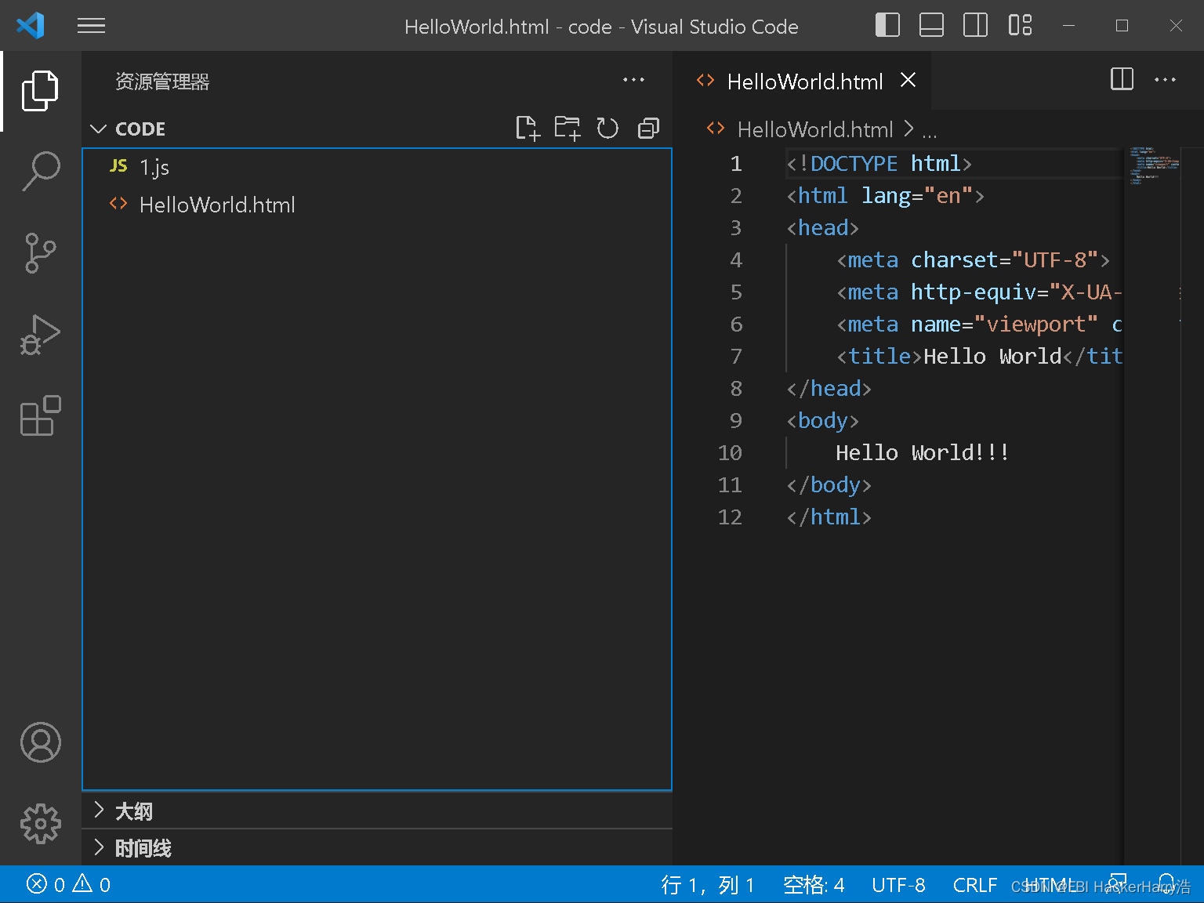Create a new file in CODE folder

(x=528, y=128)
